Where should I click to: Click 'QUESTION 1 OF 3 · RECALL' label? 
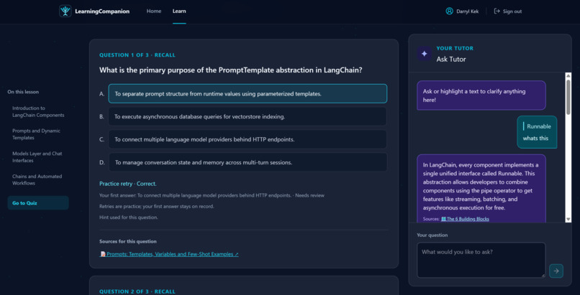click(137, 55)
